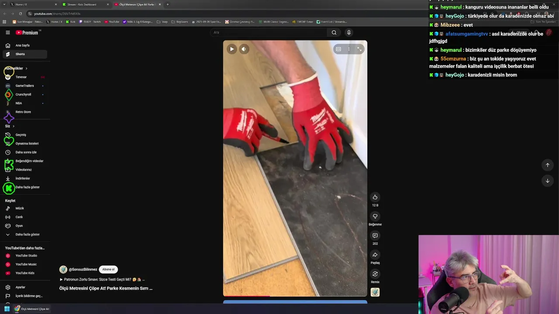
Task: Open İçerik bildirme geçmişi
Action: [x=24, y=296]
